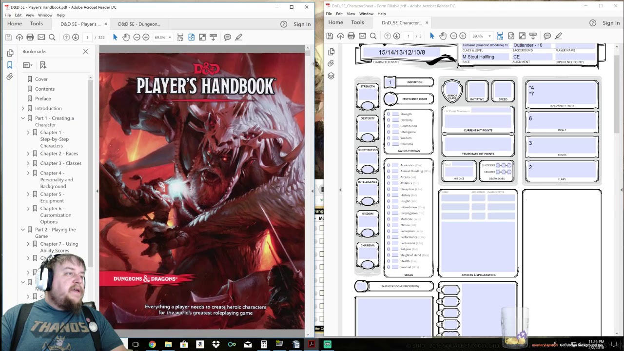Mark Arcana skill proficiency
The image size is (624, 351).
pos(389,177)
